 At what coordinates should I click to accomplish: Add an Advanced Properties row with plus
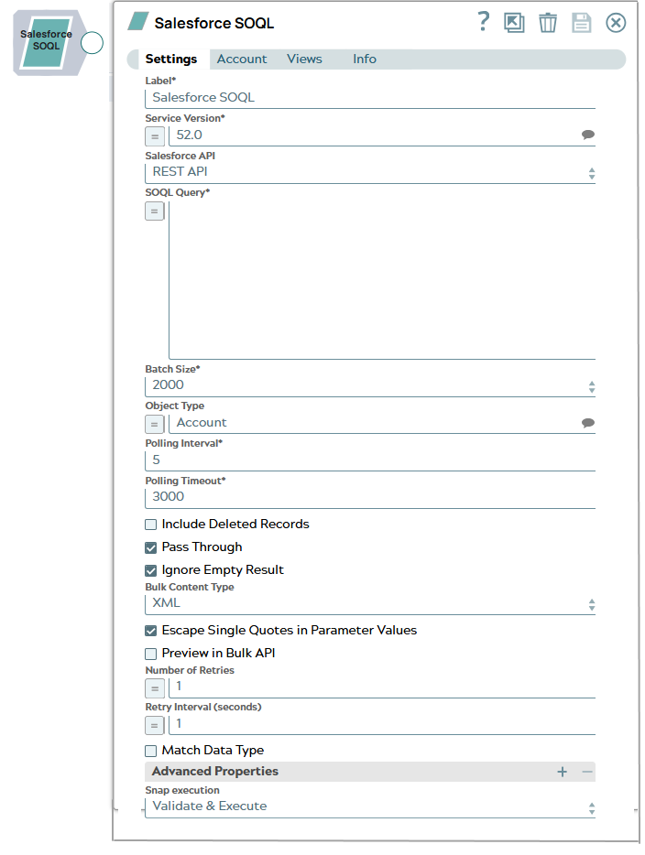[x=562, y=772]
